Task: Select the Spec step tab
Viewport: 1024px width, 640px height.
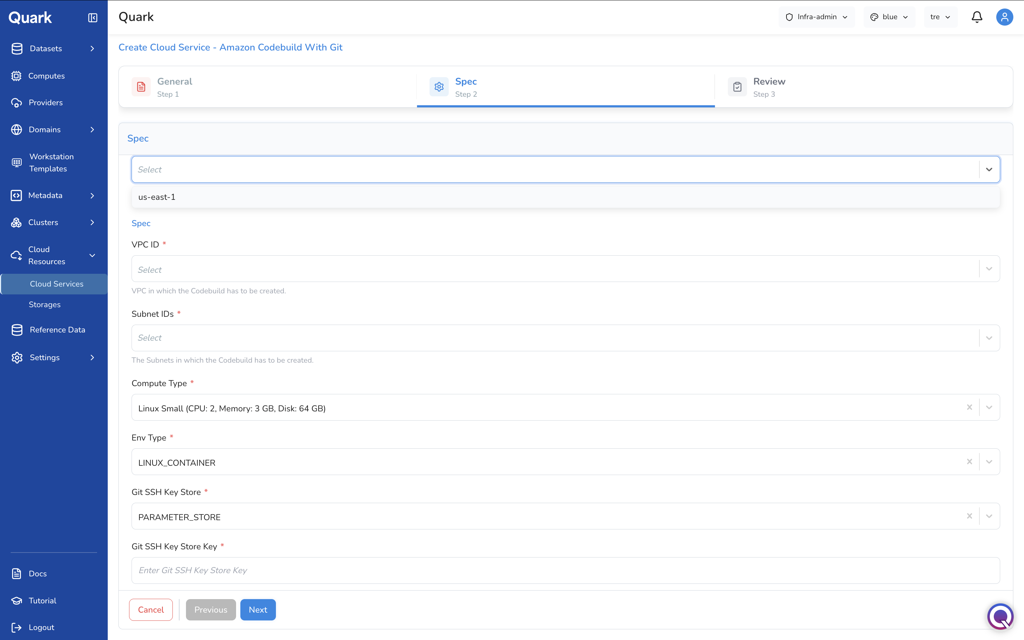Action: (566, 87)
